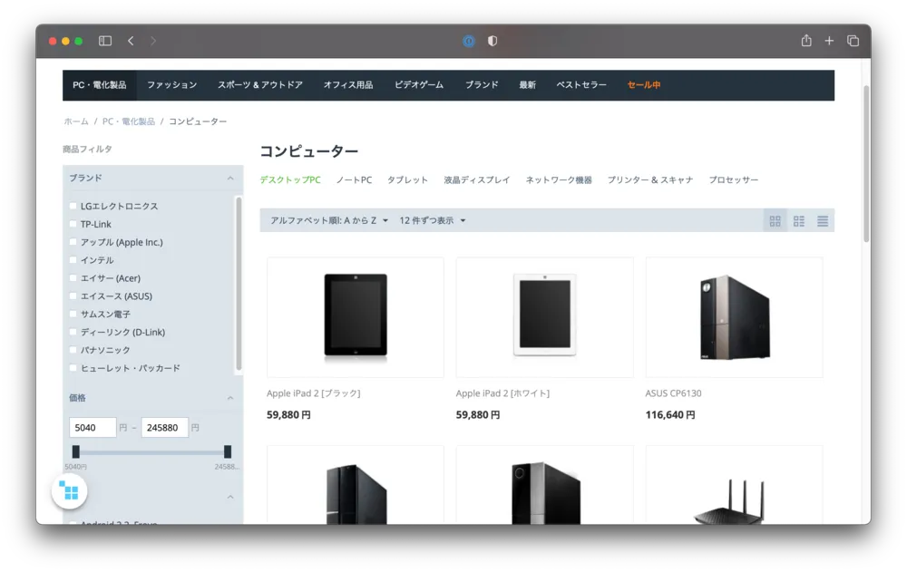Click the minimum price slider handle
The width and height of the screenshot is (907, 572).
[x=76, y=451]
